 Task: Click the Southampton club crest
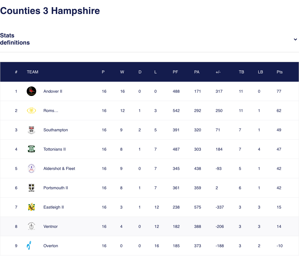[31, 130]
